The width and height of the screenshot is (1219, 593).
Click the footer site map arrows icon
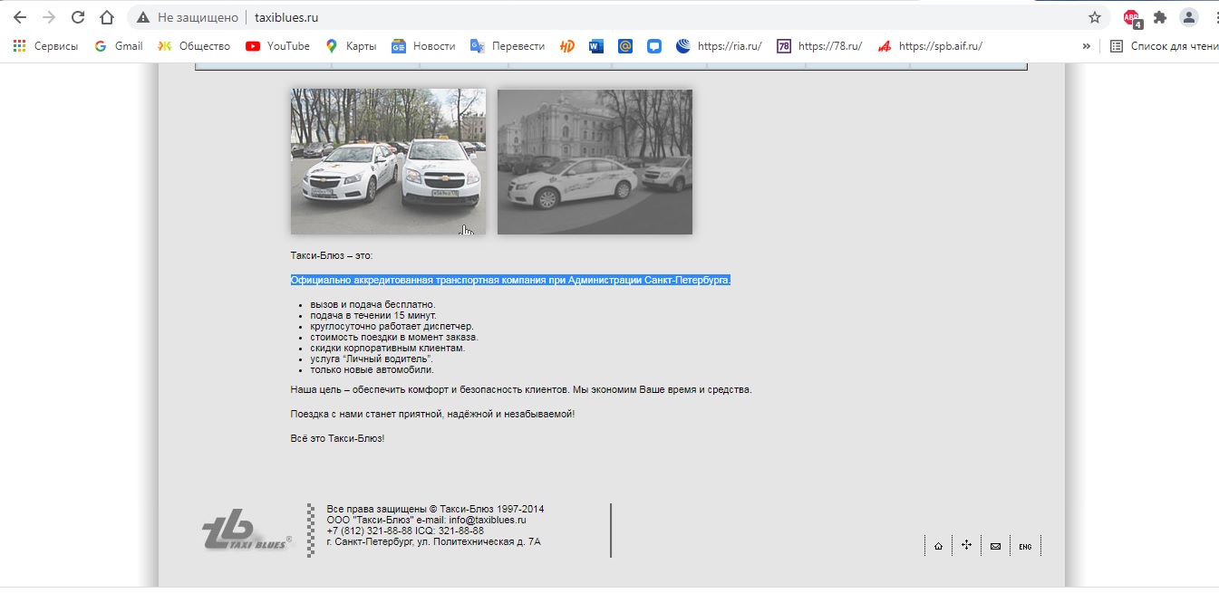coord(967,545)
